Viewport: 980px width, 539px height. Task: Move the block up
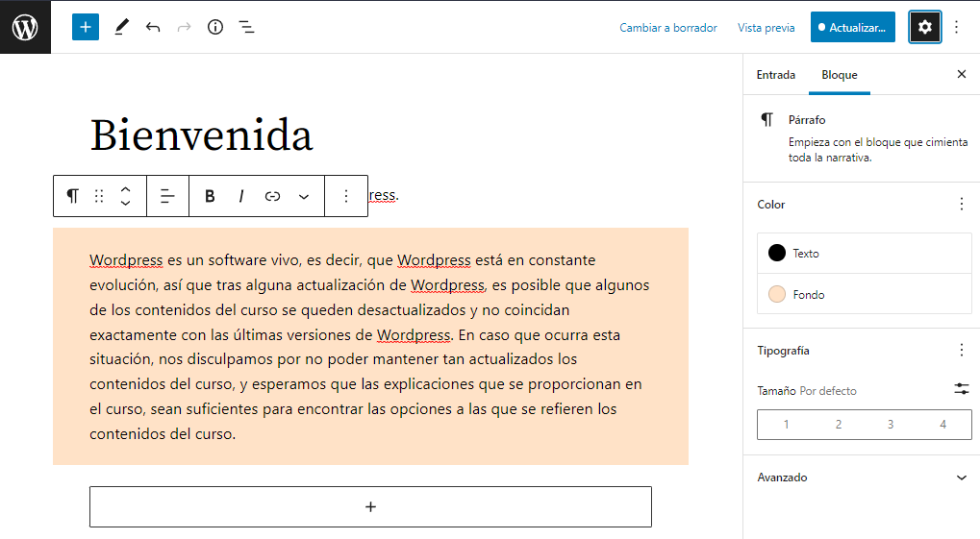(125, 189)
